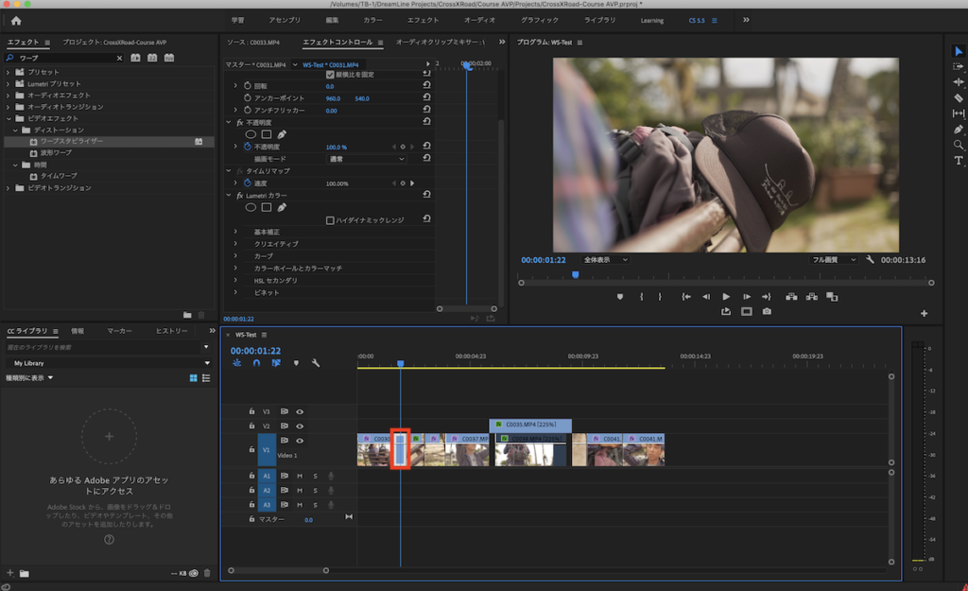Mute audio track A1
The height and width of the screenshot is (591, 968).
tap(300, 476)
